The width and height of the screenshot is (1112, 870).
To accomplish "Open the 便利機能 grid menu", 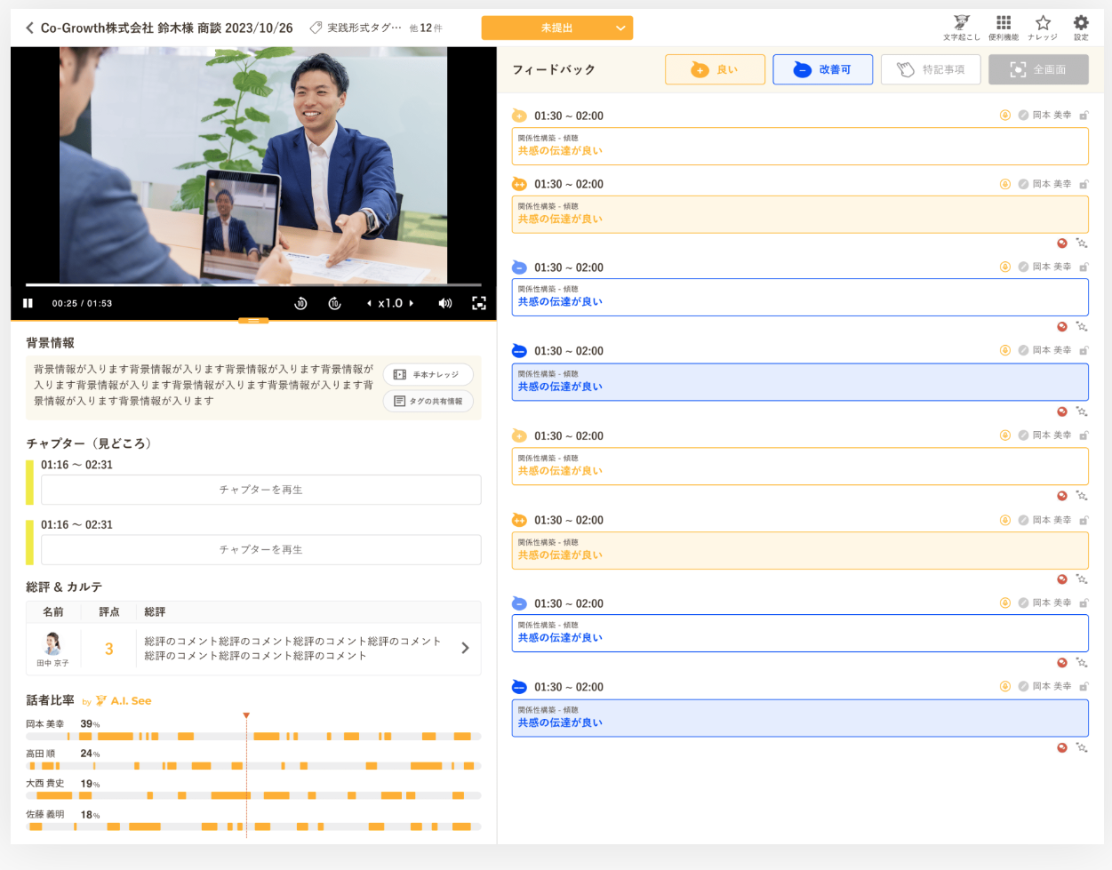I will tap(1004, 24).
